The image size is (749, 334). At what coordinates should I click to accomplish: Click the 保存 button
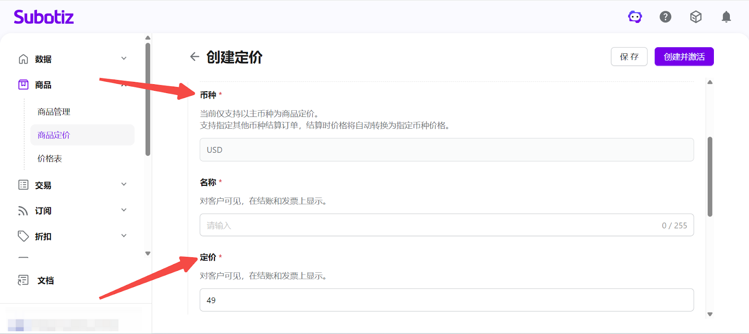tap(629, 57)
